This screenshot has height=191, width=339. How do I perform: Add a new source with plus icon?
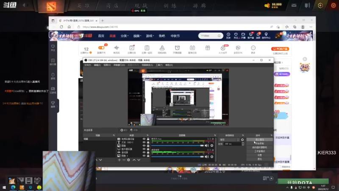coord(119,160)
